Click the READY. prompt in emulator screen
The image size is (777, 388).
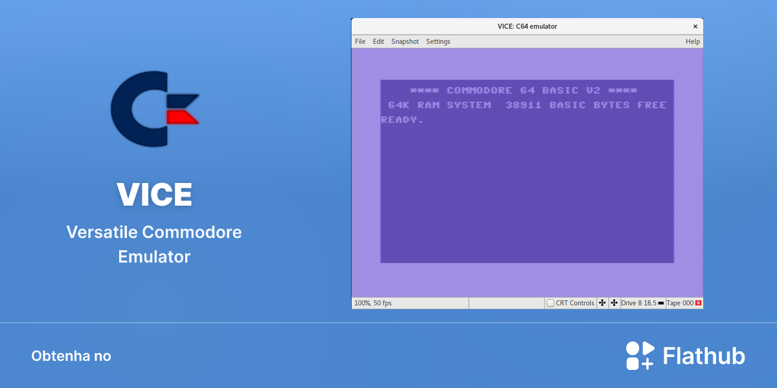(x=402, y=120)
